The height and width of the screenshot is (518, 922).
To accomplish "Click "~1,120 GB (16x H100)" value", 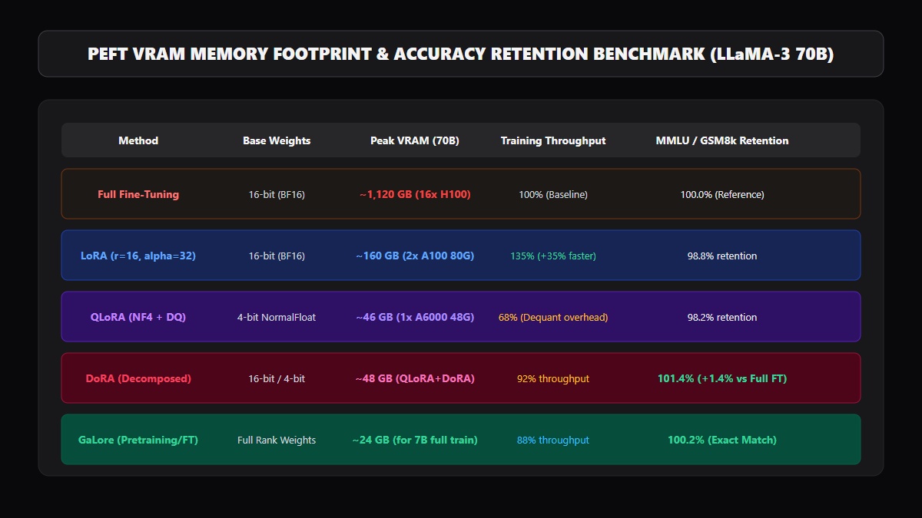I will pos(415,194).
